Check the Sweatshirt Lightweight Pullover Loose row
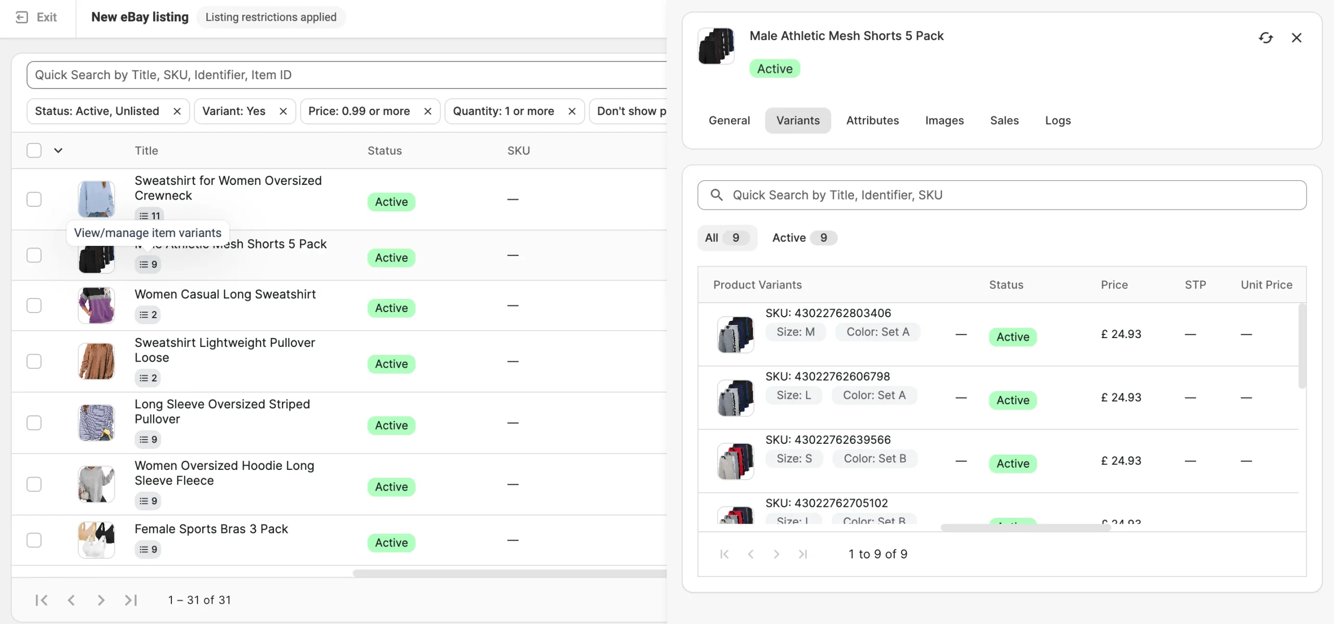The width and height of the screenshot is (1334, 624). point(34,361)
